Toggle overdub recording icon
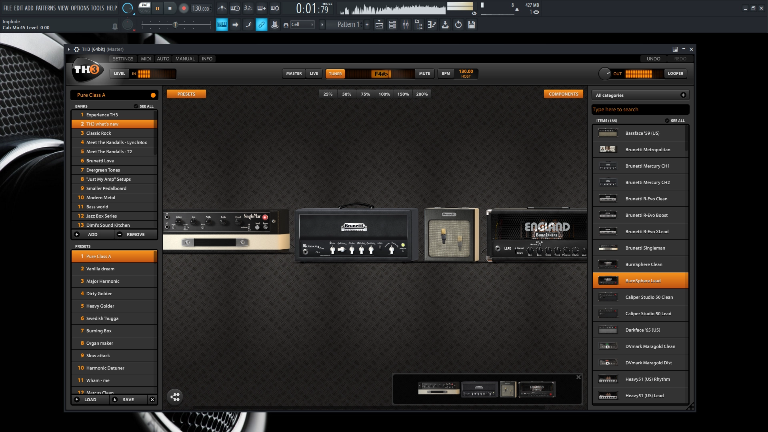 coord(262,8)
